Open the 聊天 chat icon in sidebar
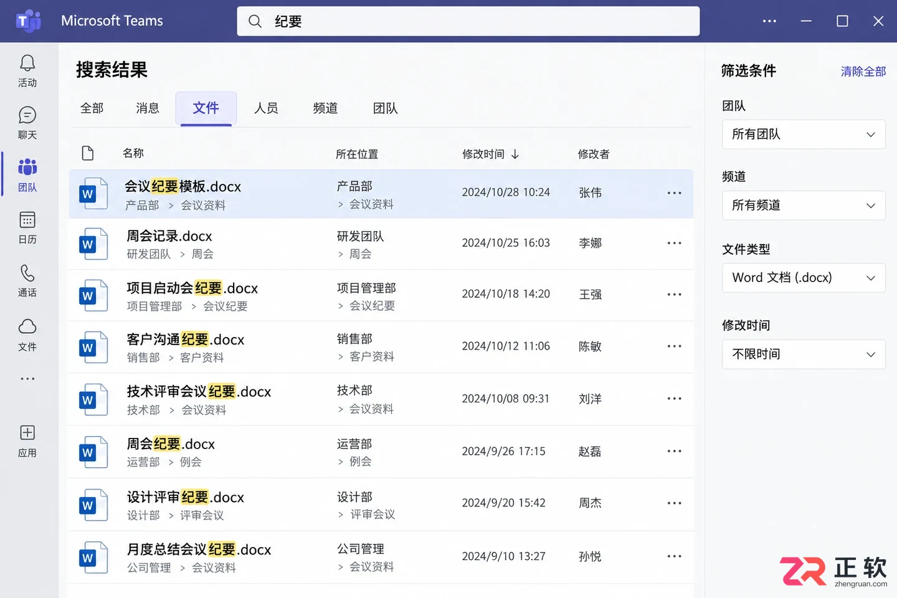 coord(27,115)
